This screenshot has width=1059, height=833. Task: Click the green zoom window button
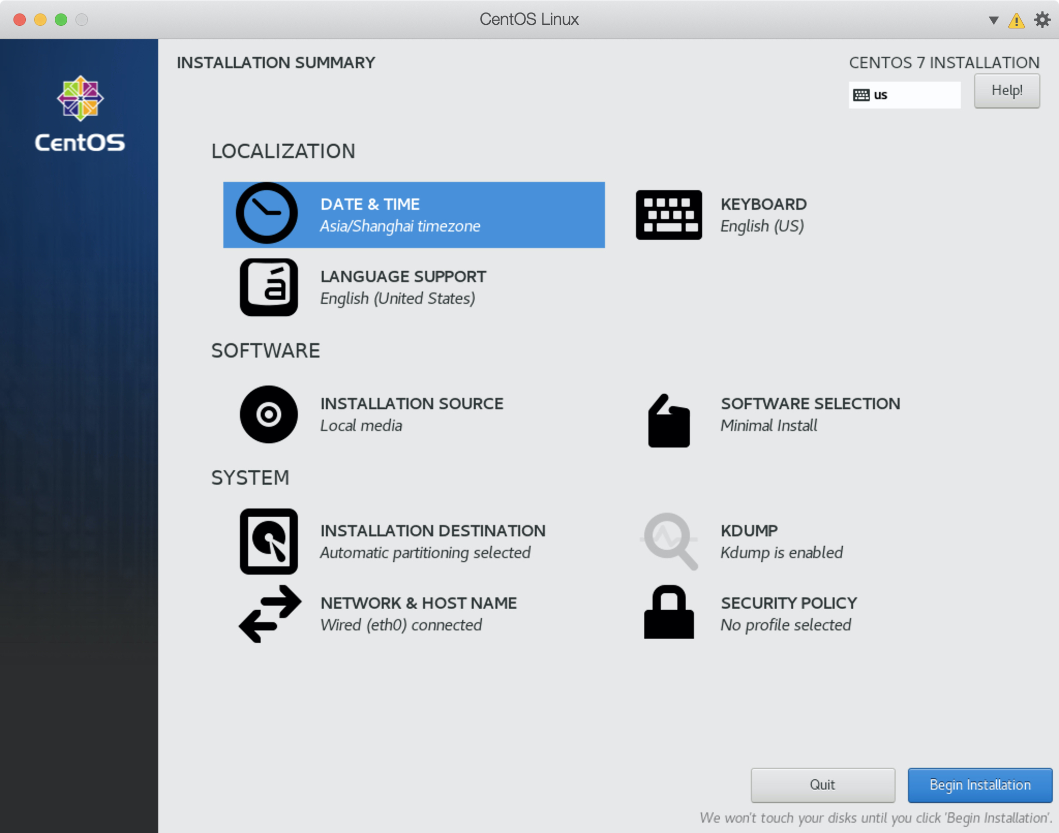coord(61,20)
